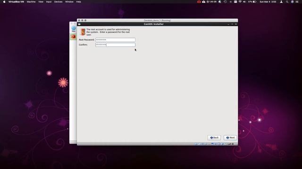302x169 pixels.
Task: Open the VirtualBox VM application menu
Action: click(x=16, y=2)
